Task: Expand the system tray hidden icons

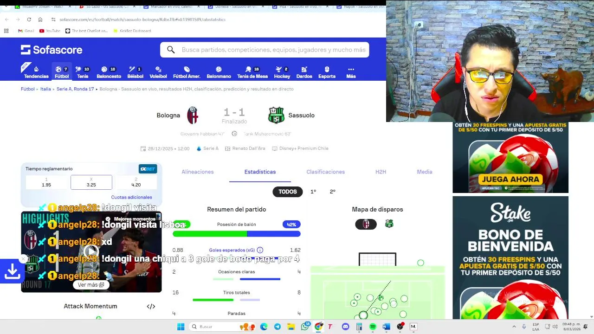Action: 514,327
